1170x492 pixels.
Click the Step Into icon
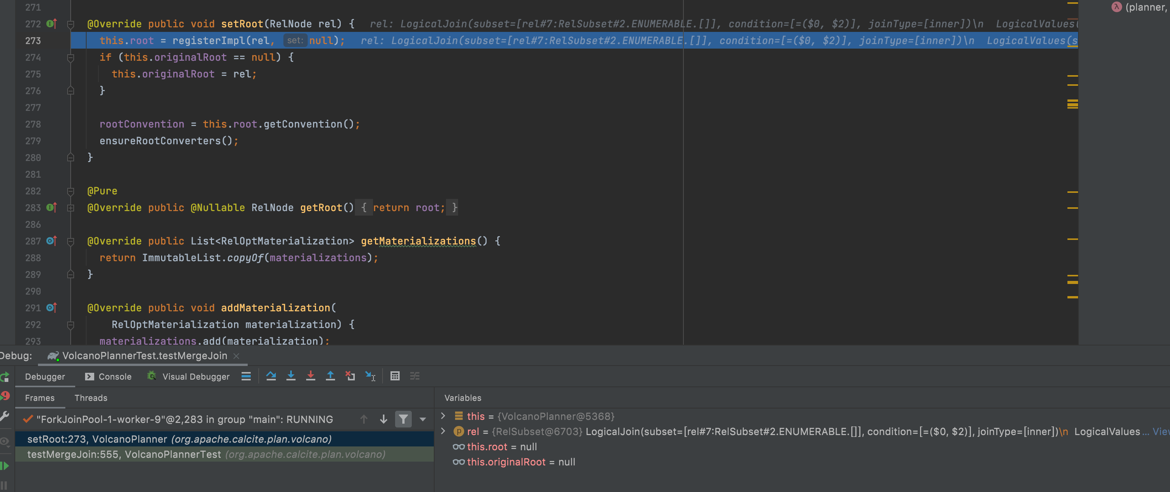click(291, 376)
